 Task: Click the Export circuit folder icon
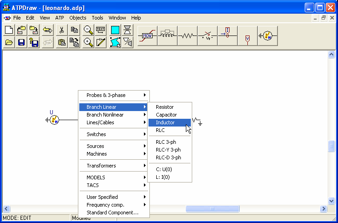click(34, 30)
